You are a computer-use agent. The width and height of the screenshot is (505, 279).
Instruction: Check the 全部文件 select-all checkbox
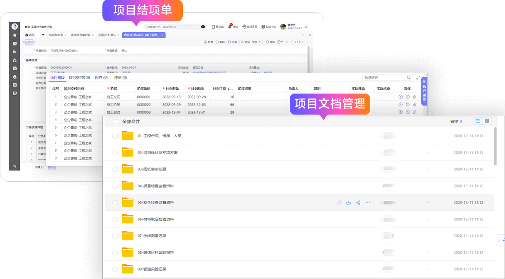[115, 122]
